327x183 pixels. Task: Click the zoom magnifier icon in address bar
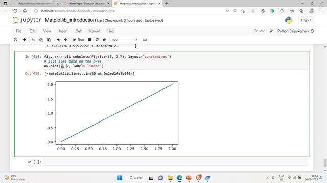tap(235, 11)
